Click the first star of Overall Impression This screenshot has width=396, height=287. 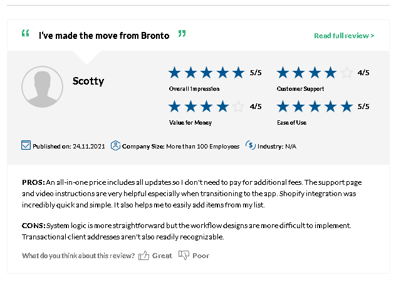click(x=175, y=73)
